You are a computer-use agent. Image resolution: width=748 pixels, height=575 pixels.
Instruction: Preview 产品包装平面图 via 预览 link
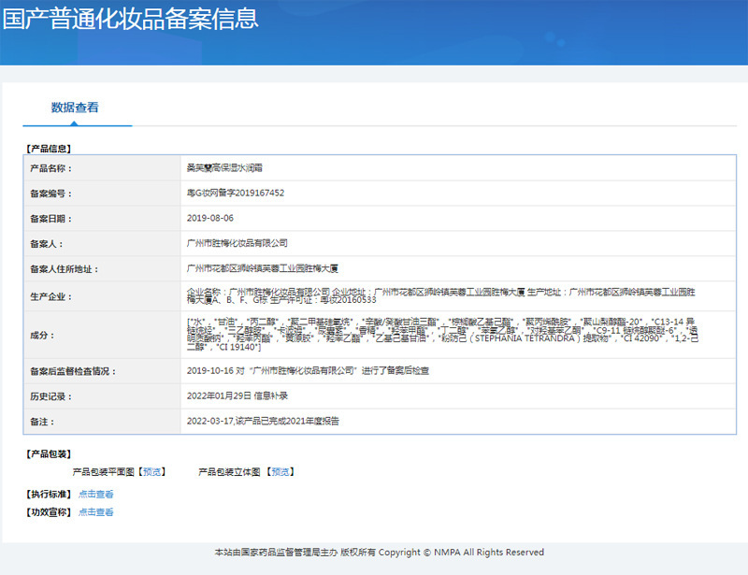click(152, 472)
